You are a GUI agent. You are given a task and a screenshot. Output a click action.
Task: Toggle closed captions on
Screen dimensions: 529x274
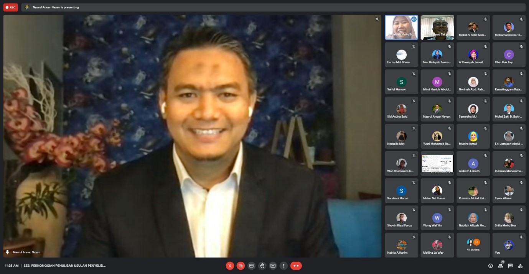pyautogui.click(x=251, y=266)
